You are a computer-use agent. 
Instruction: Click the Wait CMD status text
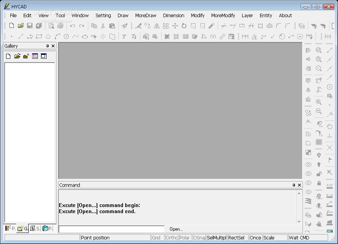point(299,238)
